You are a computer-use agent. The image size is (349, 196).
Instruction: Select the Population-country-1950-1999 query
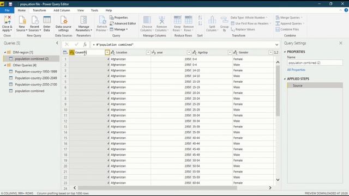coord(36,71)
